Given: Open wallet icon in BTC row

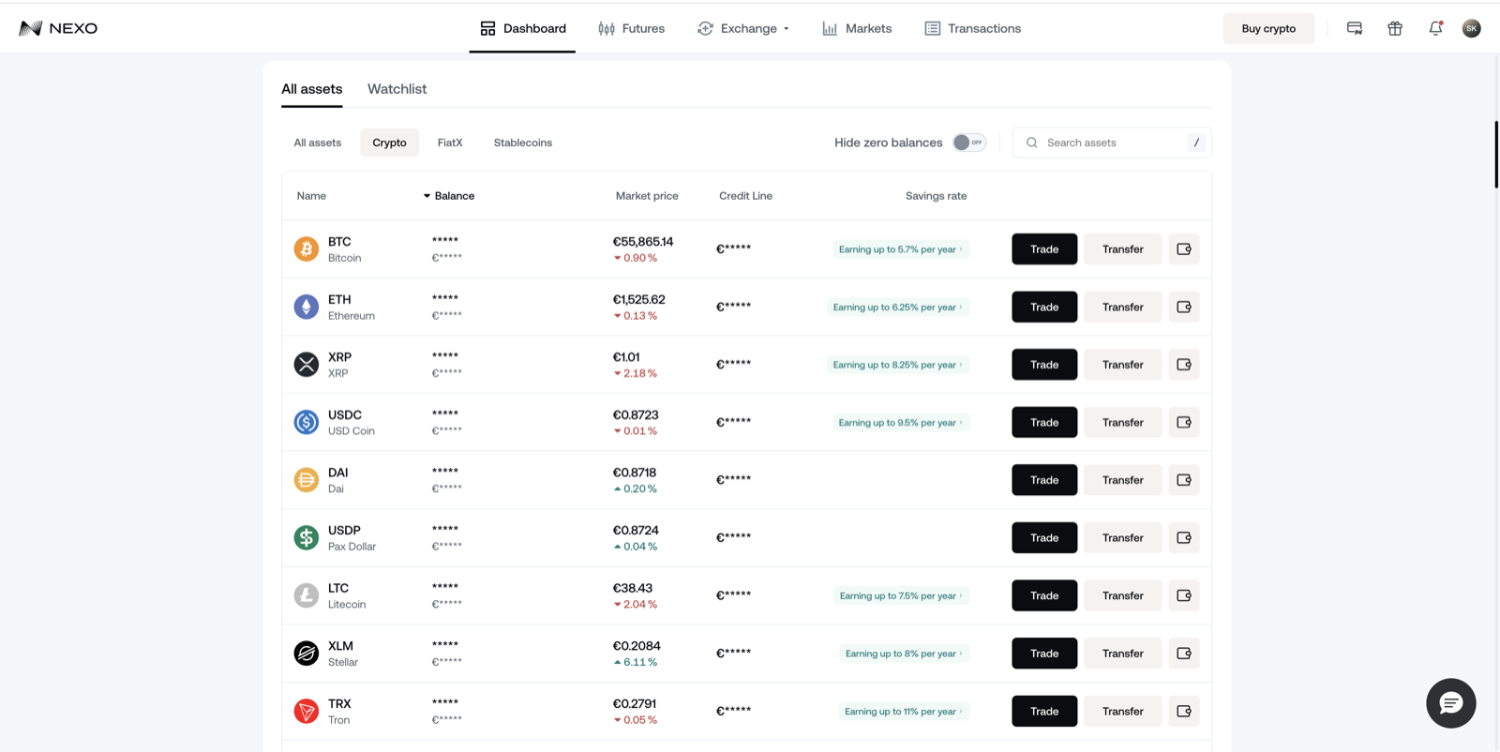Looking at the screenshot, I should 1184,249.
